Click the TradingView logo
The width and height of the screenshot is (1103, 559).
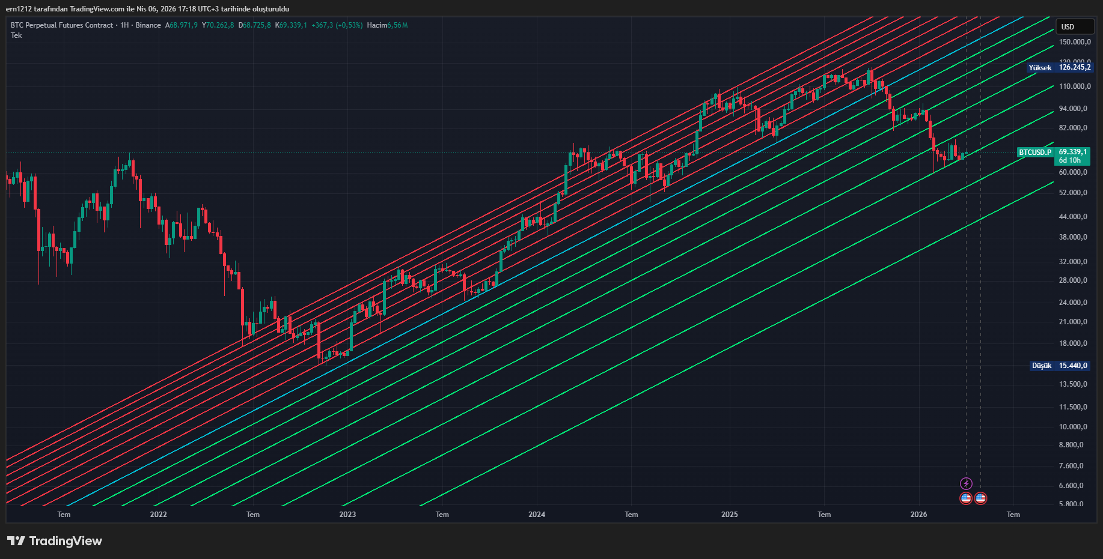click(x=55, y=541)
